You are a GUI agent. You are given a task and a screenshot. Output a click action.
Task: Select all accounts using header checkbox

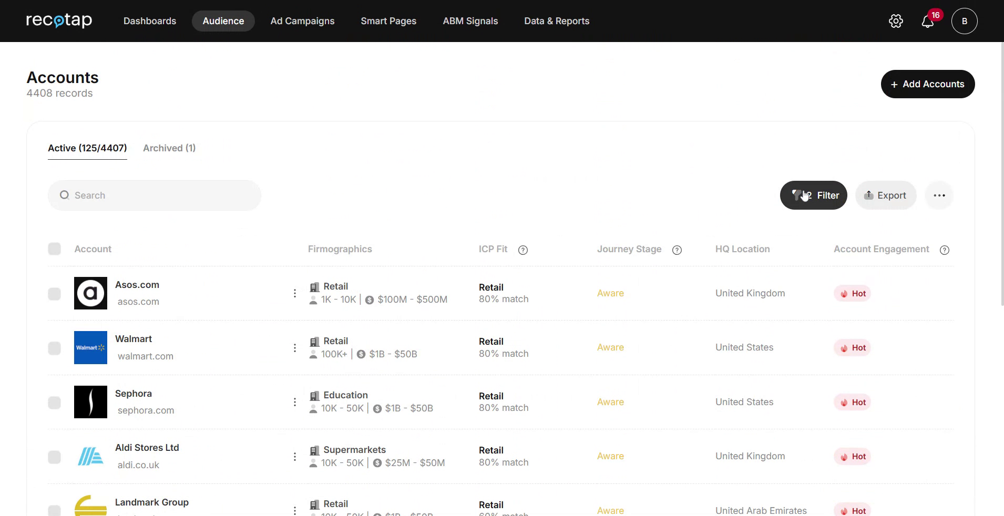pos(54,249)
